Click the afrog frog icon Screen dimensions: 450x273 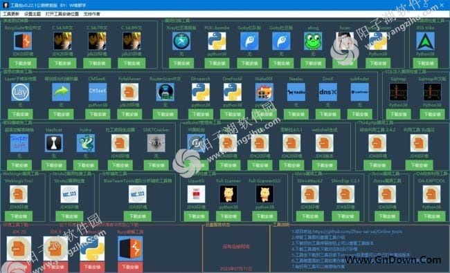pyautogui.click(x=313, y=41)
